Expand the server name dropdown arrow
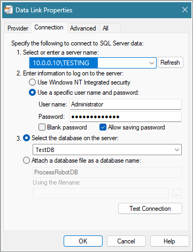The image size is (193, 252). click(x=152, y=63)
